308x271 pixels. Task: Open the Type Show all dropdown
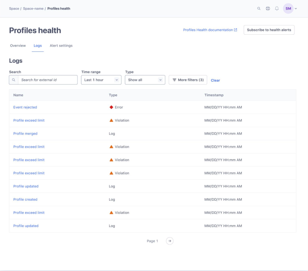(145, 80)
